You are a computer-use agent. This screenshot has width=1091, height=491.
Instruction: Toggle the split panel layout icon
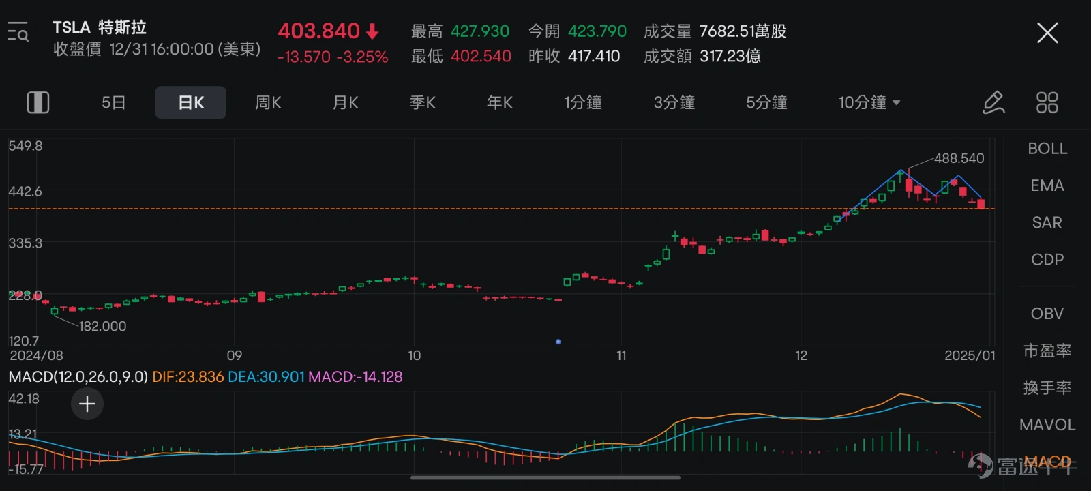tap(38, 102)
